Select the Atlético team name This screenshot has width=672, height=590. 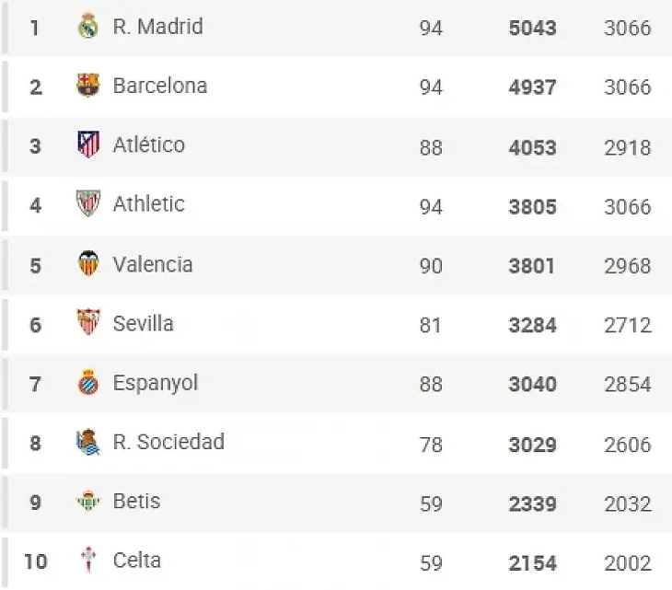[x=148, y=145]
